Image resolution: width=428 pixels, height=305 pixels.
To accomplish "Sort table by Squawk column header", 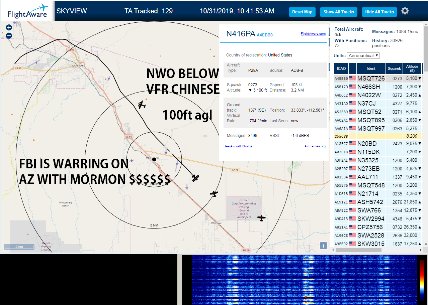I will pos(394,68).
